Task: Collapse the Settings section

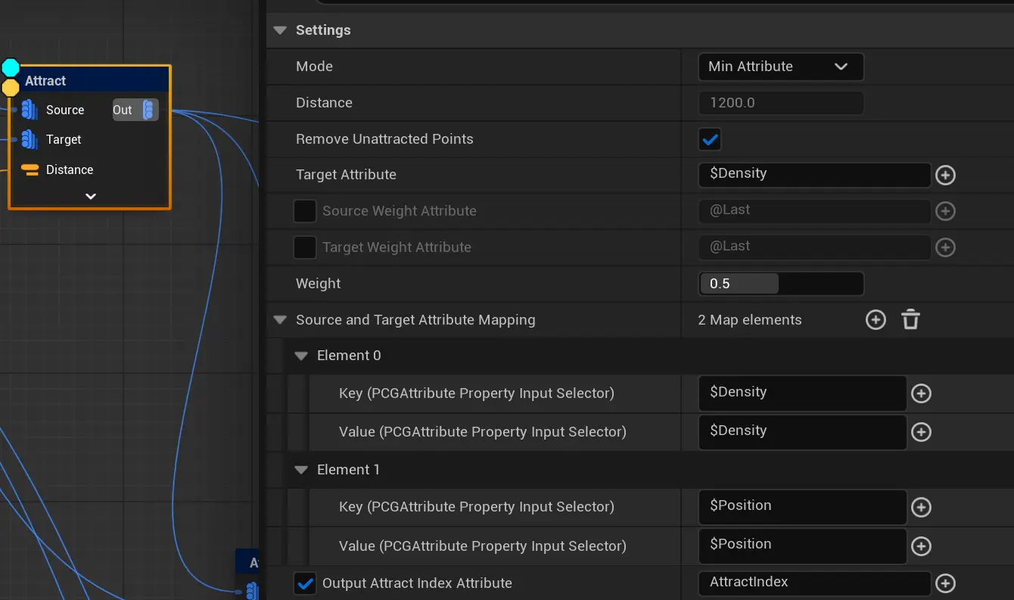Action: point(281,30)
